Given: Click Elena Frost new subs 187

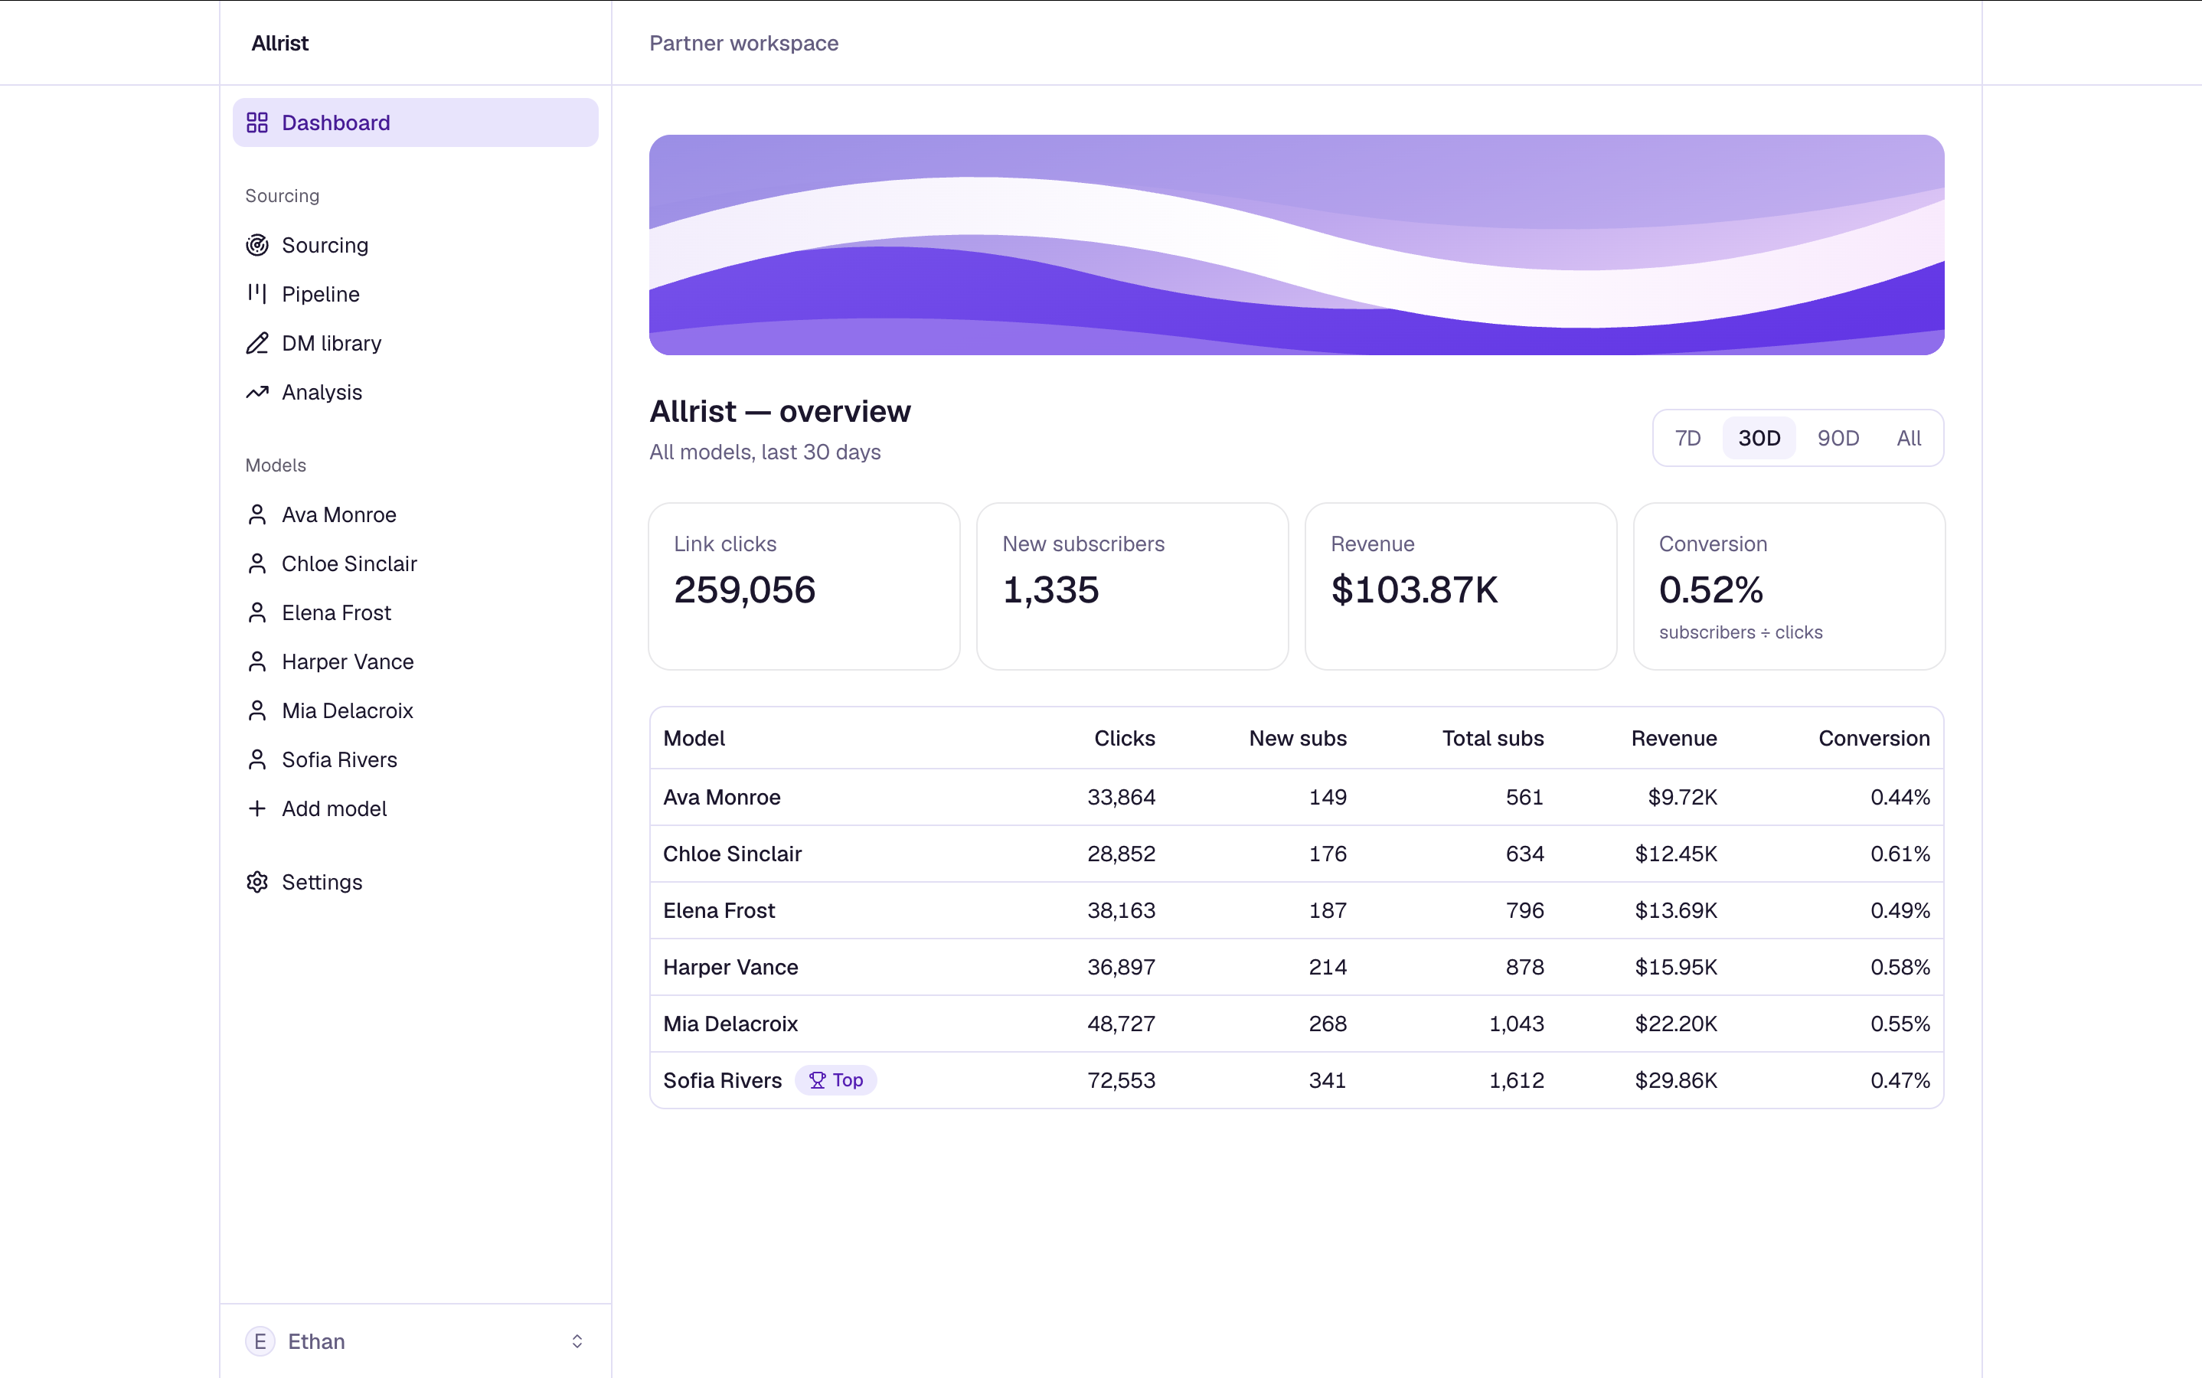Looking at the screenshot, I should [1328, 910].
